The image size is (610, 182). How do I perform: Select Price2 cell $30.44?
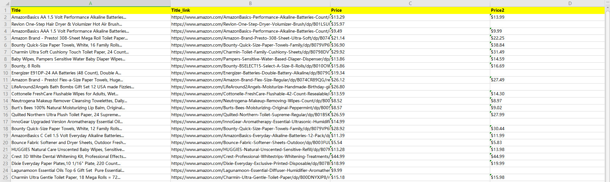547,129
